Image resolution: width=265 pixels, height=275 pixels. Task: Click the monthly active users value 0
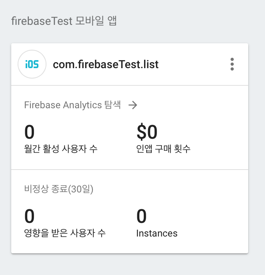(30, 132)
